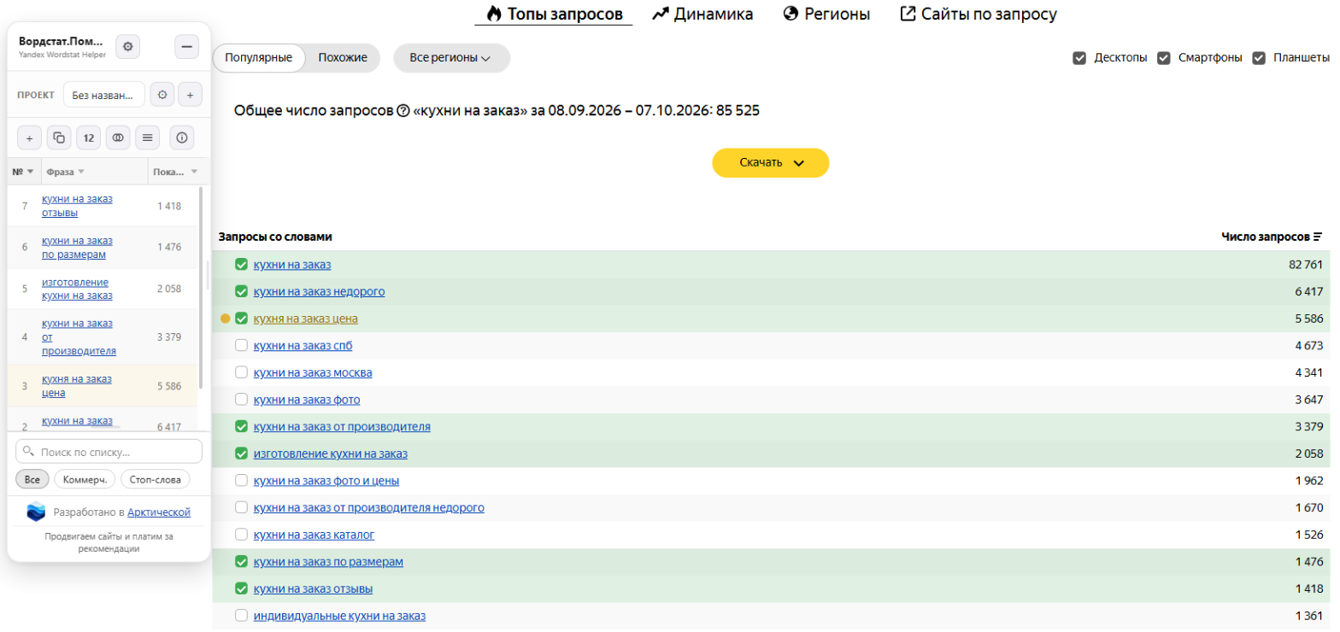Expand the yellow Скачать download menu
1340x632 pixels.
771,162
